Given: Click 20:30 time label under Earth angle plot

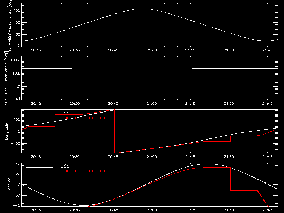Looking at the screenshot, I should pos(75,50).
